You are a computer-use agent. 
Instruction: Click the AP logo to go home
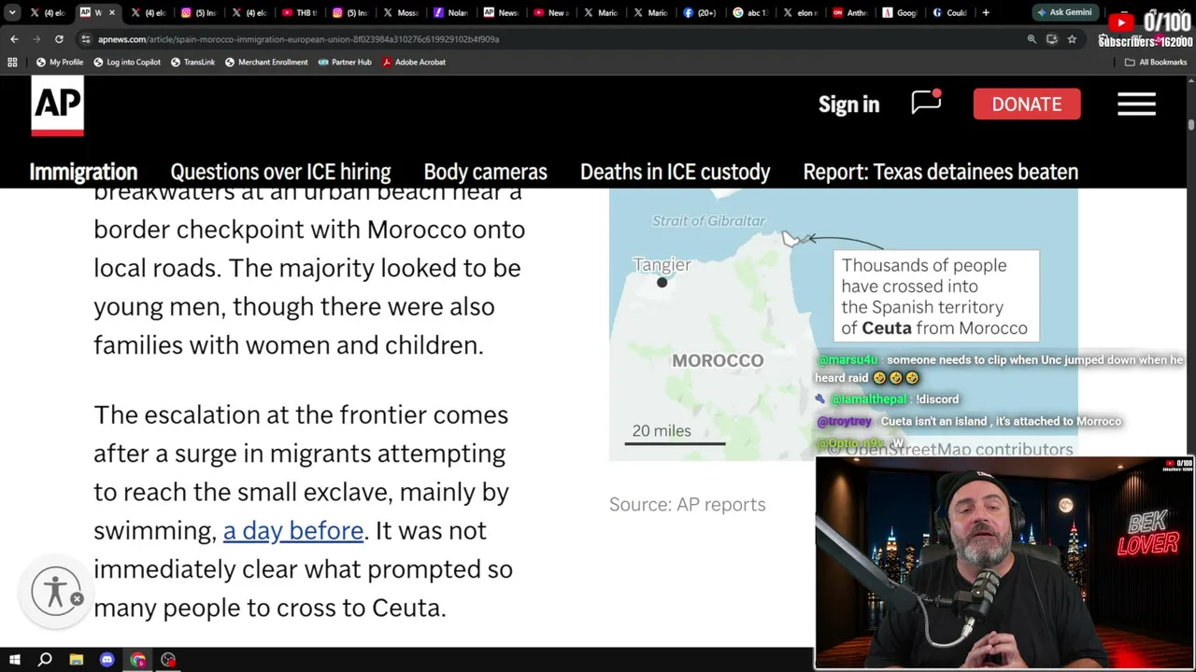[57, 105]
